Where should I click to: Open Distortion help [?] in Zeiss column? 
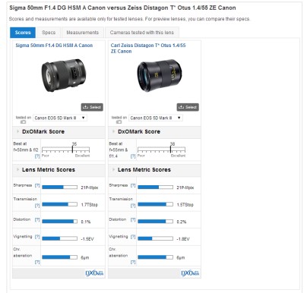[x=133, y=219]
